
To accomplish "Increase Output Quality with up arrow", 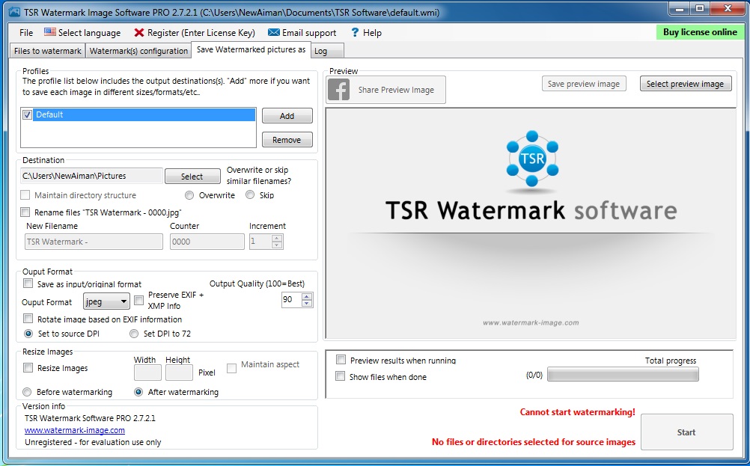I will coord(307,296).
